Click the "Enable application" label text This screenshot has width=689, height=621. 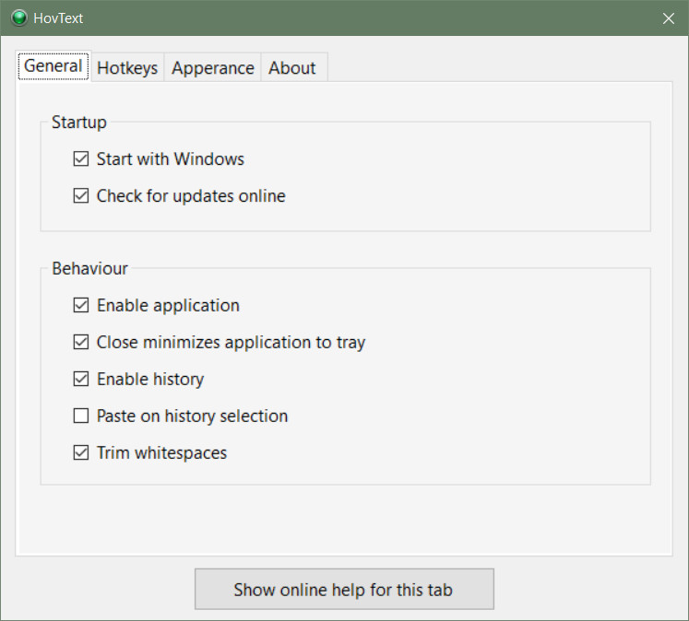tap(168, 306)
